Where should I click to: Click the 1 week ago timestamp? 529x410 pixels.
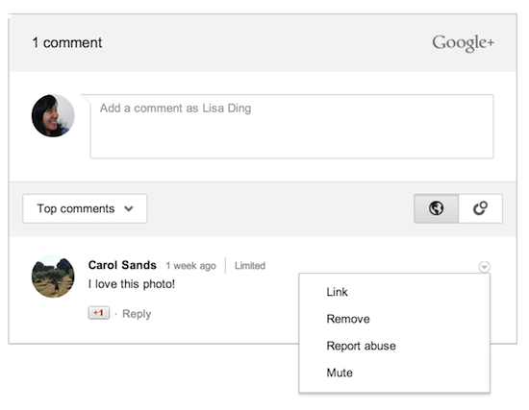point(191,266)
